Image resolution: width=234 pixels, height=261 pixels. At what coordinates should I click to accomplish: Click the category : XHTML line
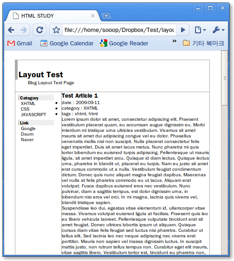(x=80, y=108)
